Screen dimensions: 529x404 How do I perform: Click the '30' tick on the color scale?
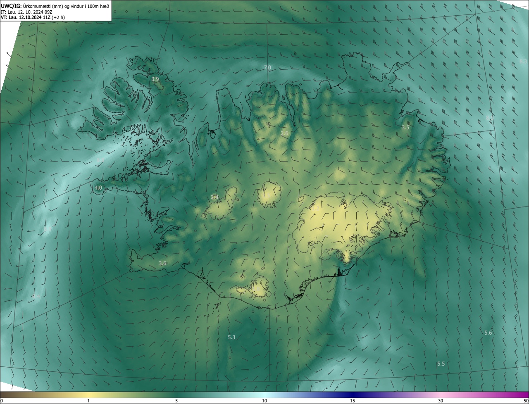(x=441, y=401)
